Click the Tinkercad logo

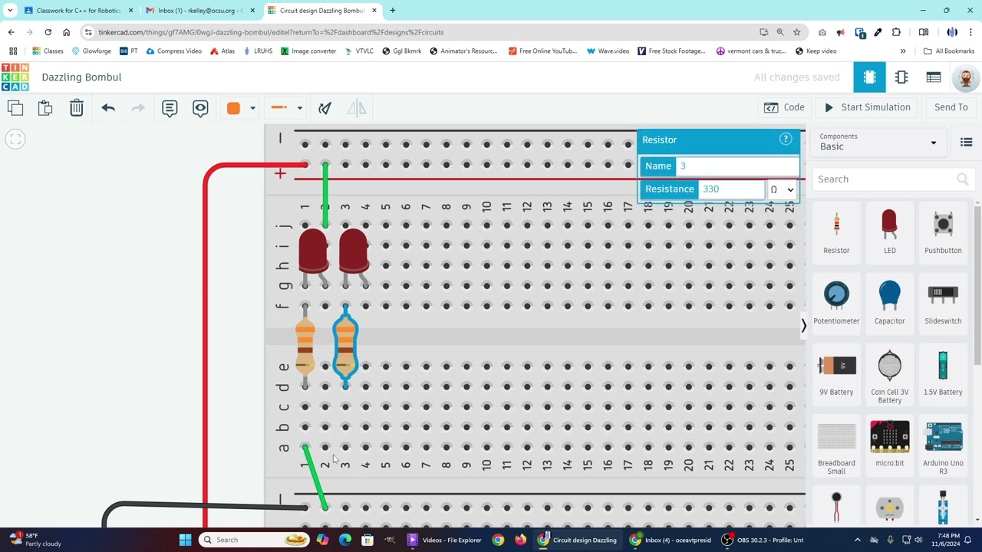[15, 77]
